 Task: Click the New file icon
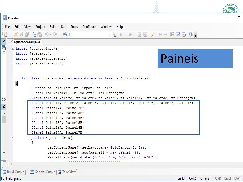(x=6, y=34)
